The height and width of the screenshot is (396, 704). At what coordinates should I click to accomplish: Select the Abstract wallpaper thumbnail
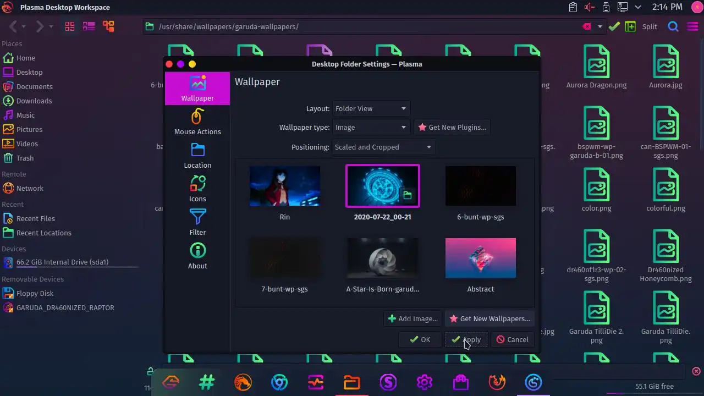point(481,258)
